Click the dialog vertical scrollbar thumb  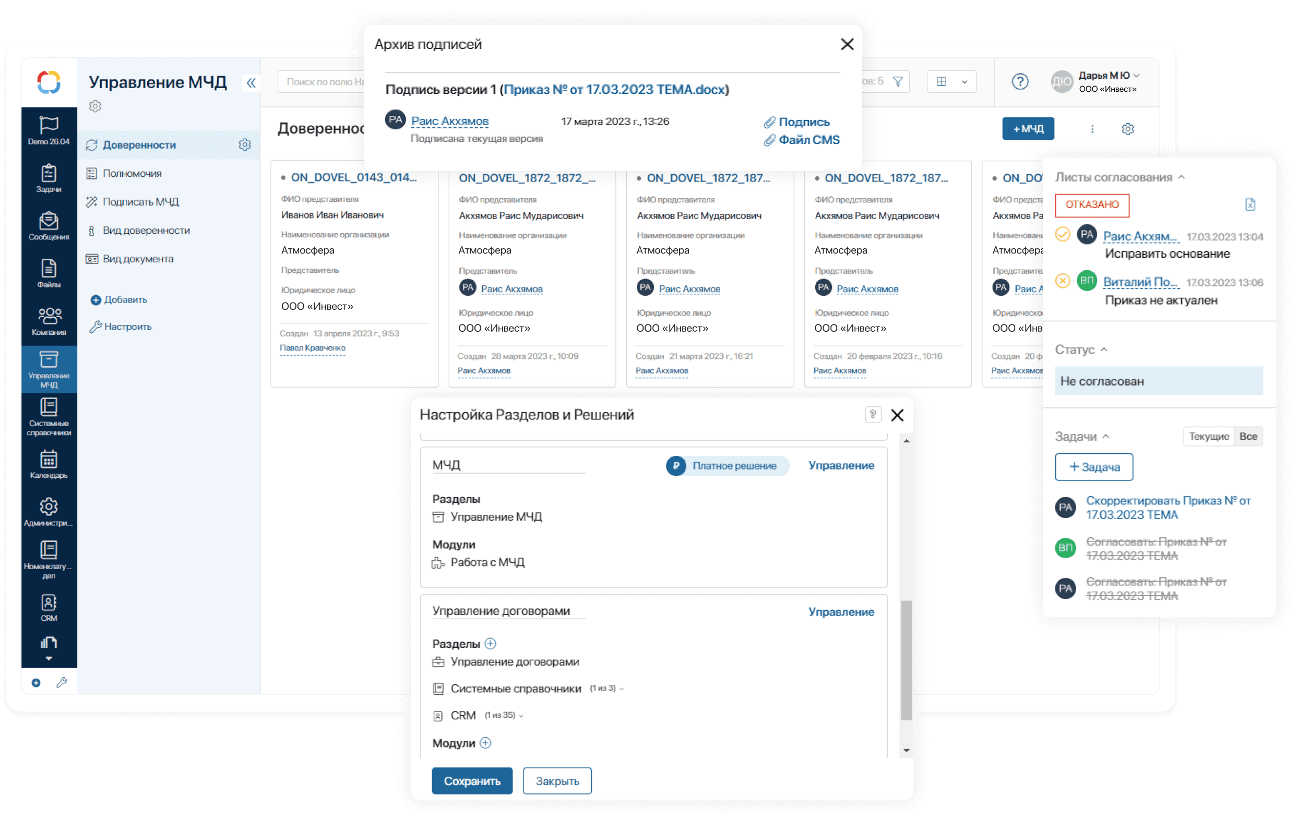coord(907,660)
